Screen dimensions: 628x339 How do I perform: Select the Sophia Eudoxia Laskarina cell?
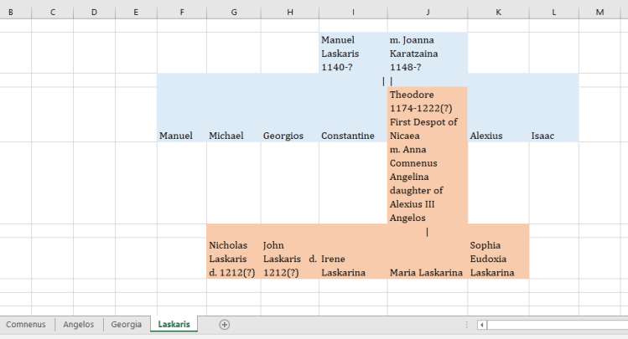pyautogui.click(x=498, y=259)
